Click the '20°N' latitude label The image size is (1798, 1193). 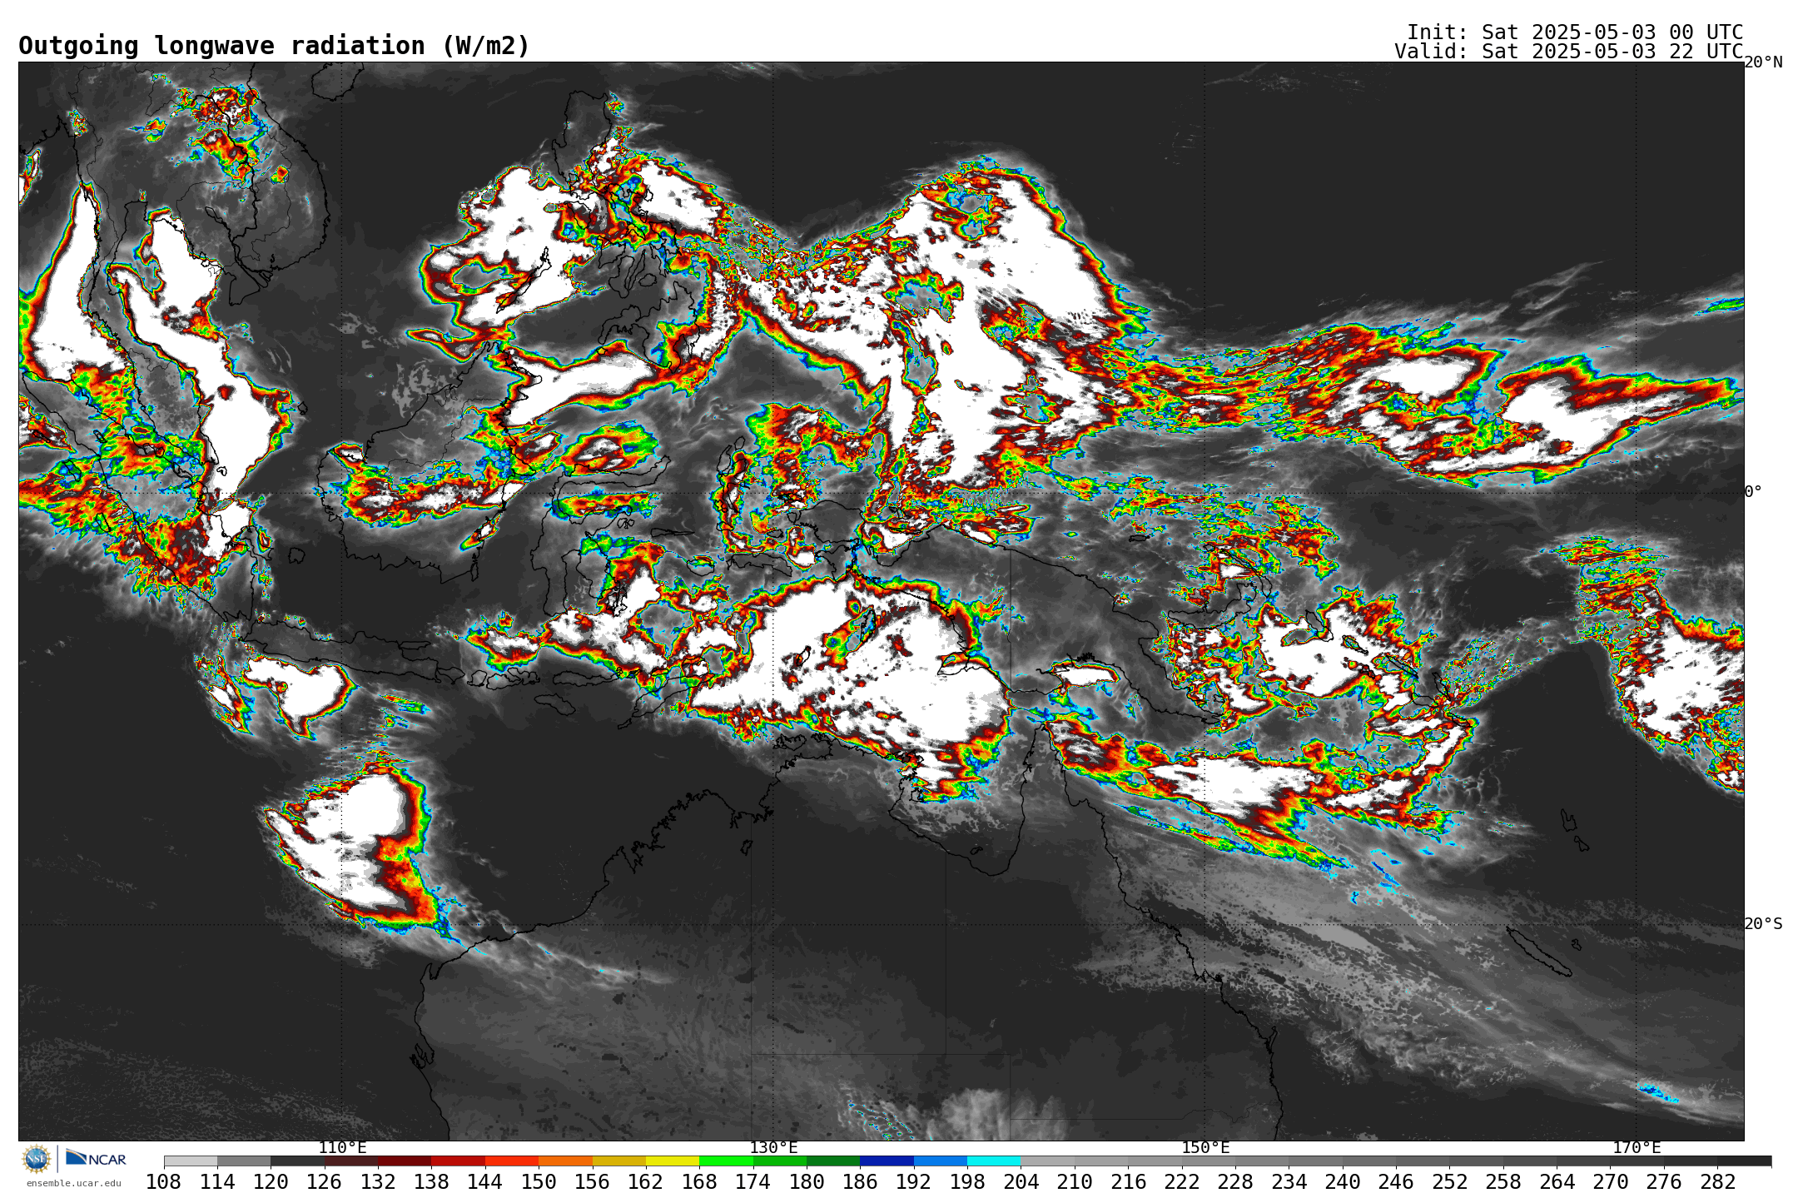point(1764,62)
